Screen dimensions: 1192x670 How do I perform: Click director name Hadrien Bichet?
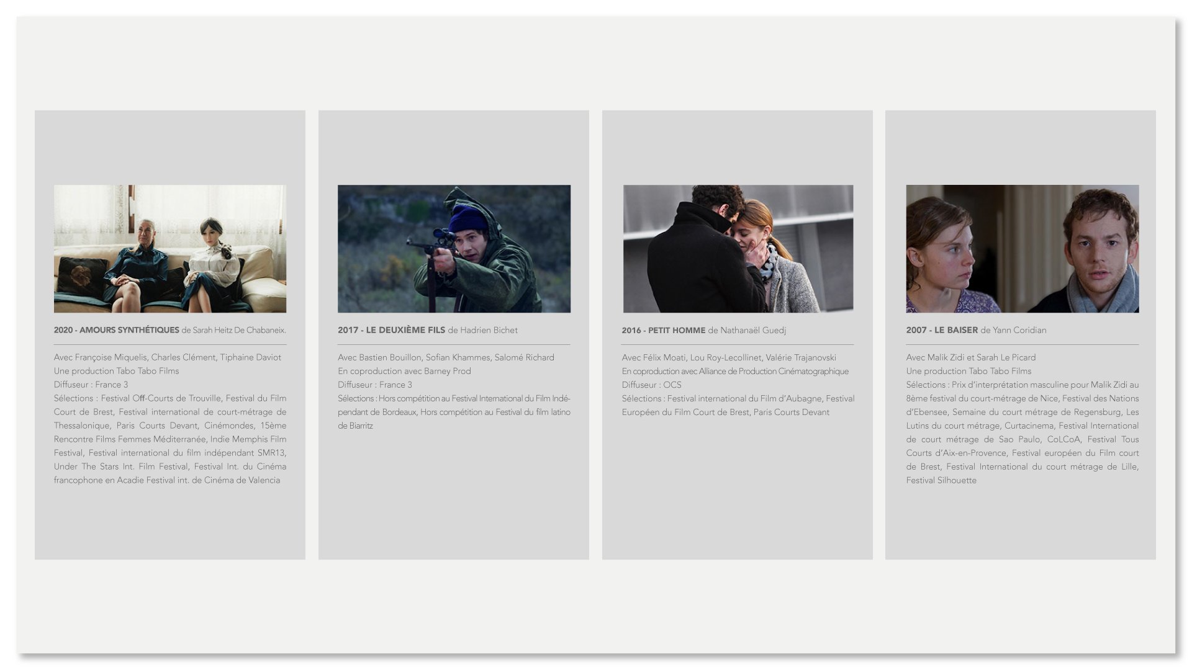[489, 330]
